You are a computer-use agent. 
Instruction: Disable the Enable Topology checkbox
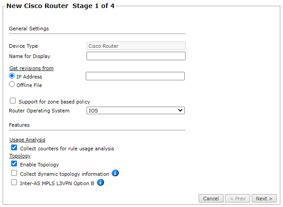[x=14, y=164]
